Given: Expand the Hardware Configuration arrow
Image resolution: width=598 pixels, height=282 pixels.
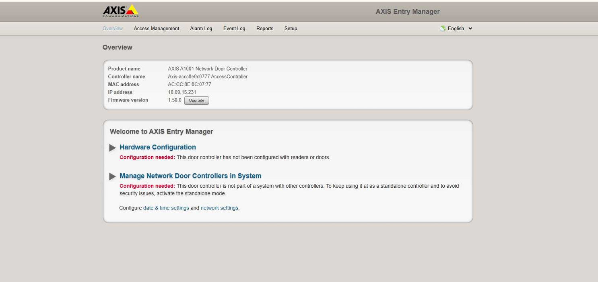Looking at the screenshot, I should tap(113, 148).
